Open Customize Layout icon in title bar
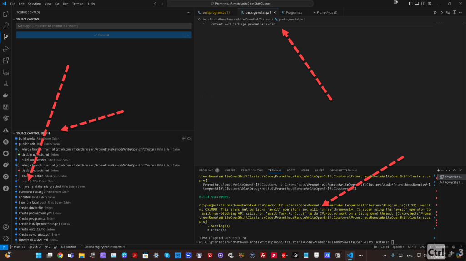Image resolution: width=466 pixels, height=261 pixels. coord(430,4)
